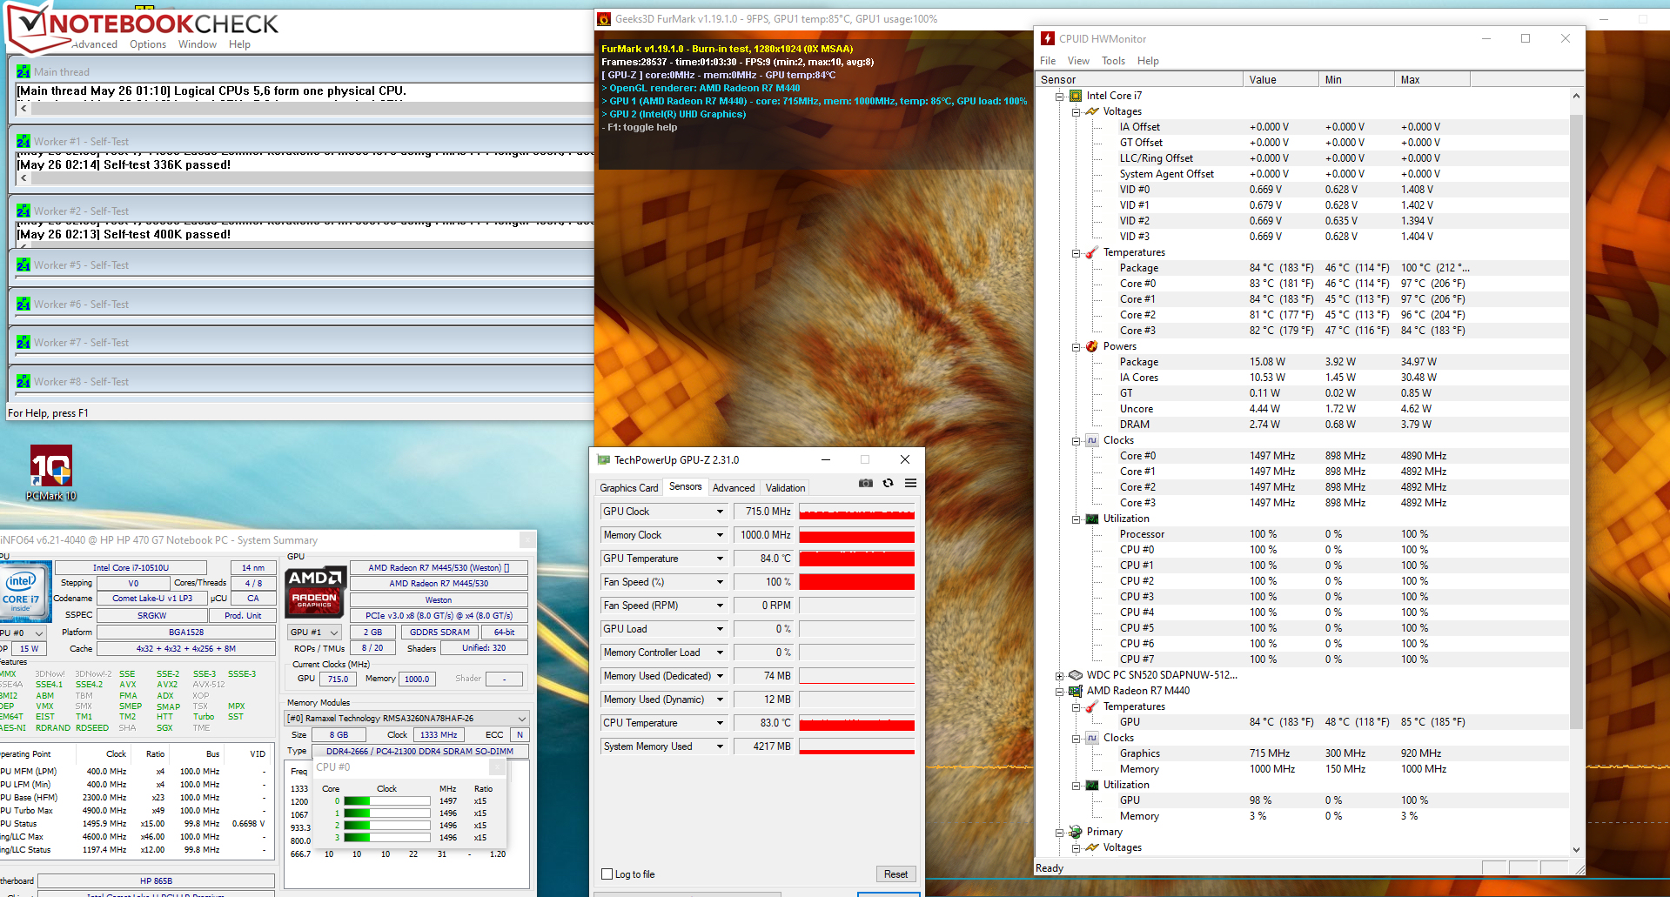Open the View menu in HWMonitor
The width and height of the screenshot is (1670, 897).
(x=1078, y=61)
